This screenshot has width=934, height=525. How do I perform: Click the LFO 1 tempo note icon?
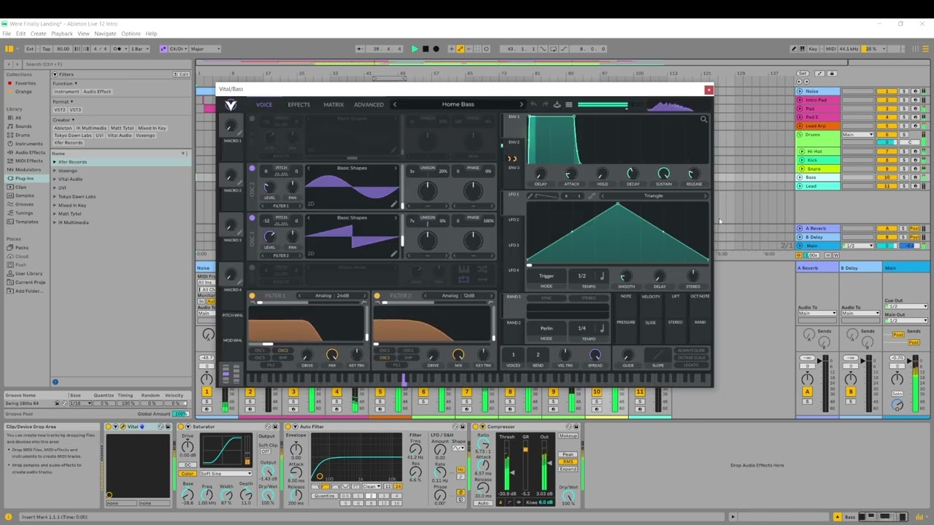click(x=602, y=276)
